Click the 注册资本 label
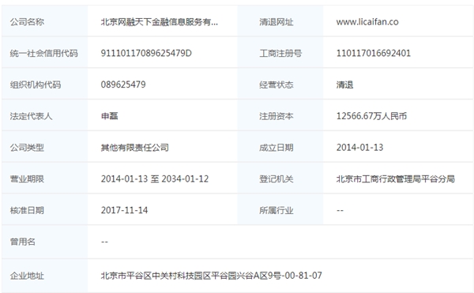Viewport: 474px width, 293px height. (x=276, y=116)
